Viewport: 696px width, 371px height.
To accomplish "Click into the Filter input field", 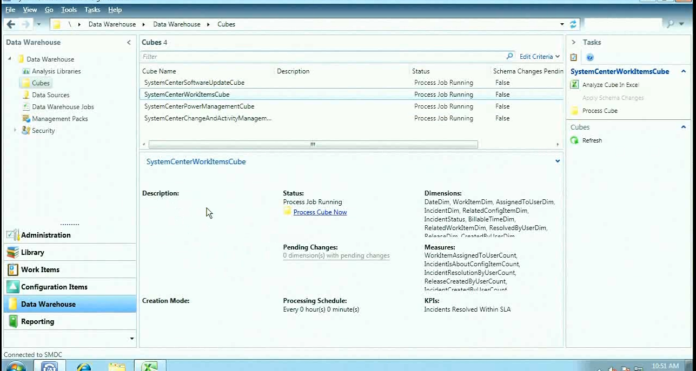I will (323, 56).
